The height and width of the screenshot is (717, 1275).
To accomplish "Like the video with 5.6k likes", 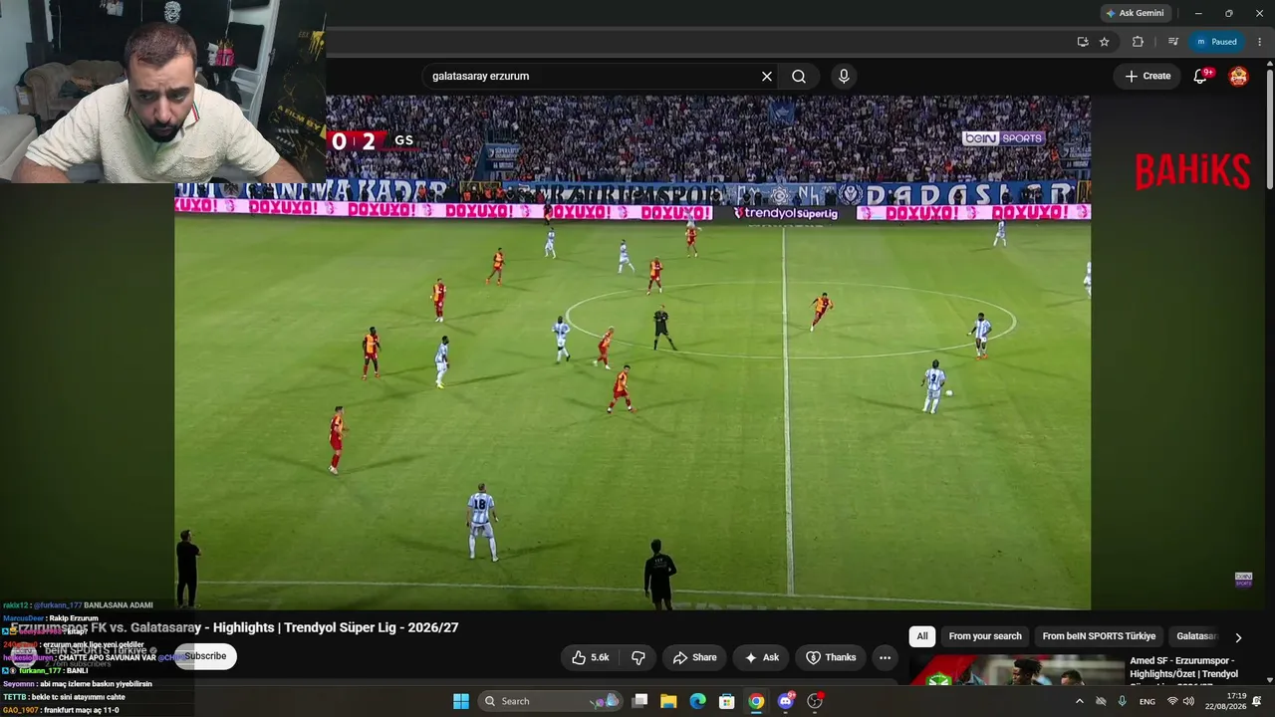I will pos(590,657).
